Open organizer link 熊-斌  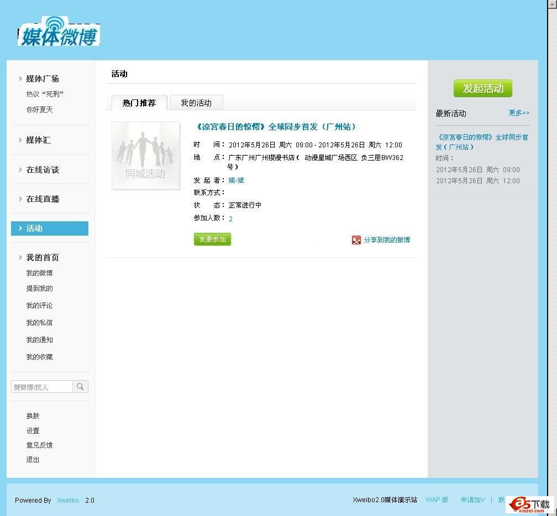237,180
